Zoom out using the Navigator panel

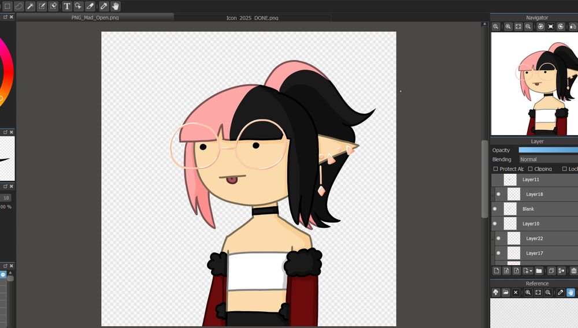pyautogui.click(x=528, y=27)
